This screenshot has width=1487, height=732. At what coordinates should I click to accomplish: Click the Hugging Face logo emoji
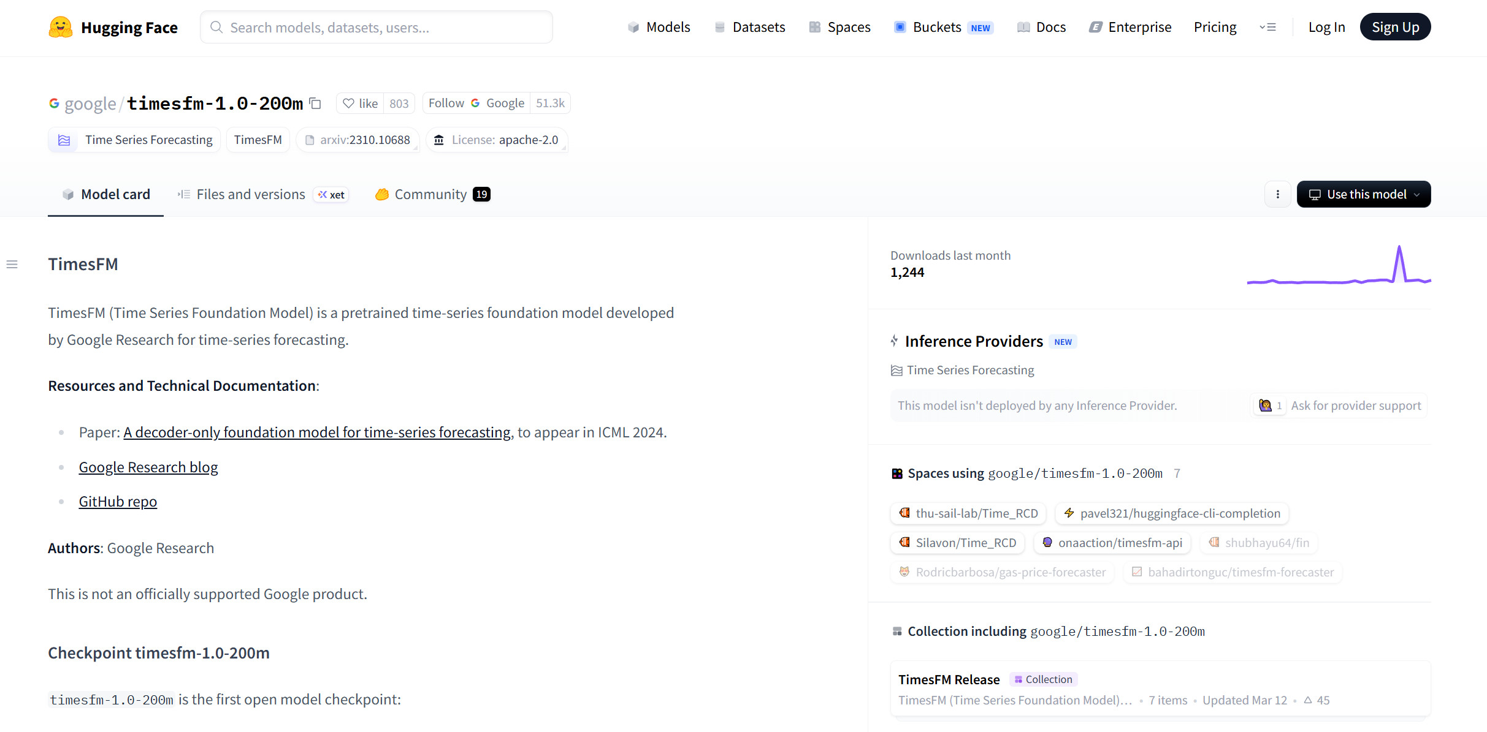coord(60,28)
